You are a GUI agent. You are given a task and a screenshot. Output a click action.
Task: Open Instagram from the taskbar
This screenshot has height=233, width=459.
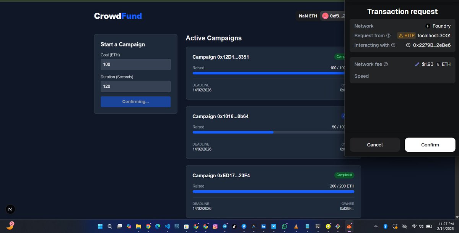(x=215, y=226)
